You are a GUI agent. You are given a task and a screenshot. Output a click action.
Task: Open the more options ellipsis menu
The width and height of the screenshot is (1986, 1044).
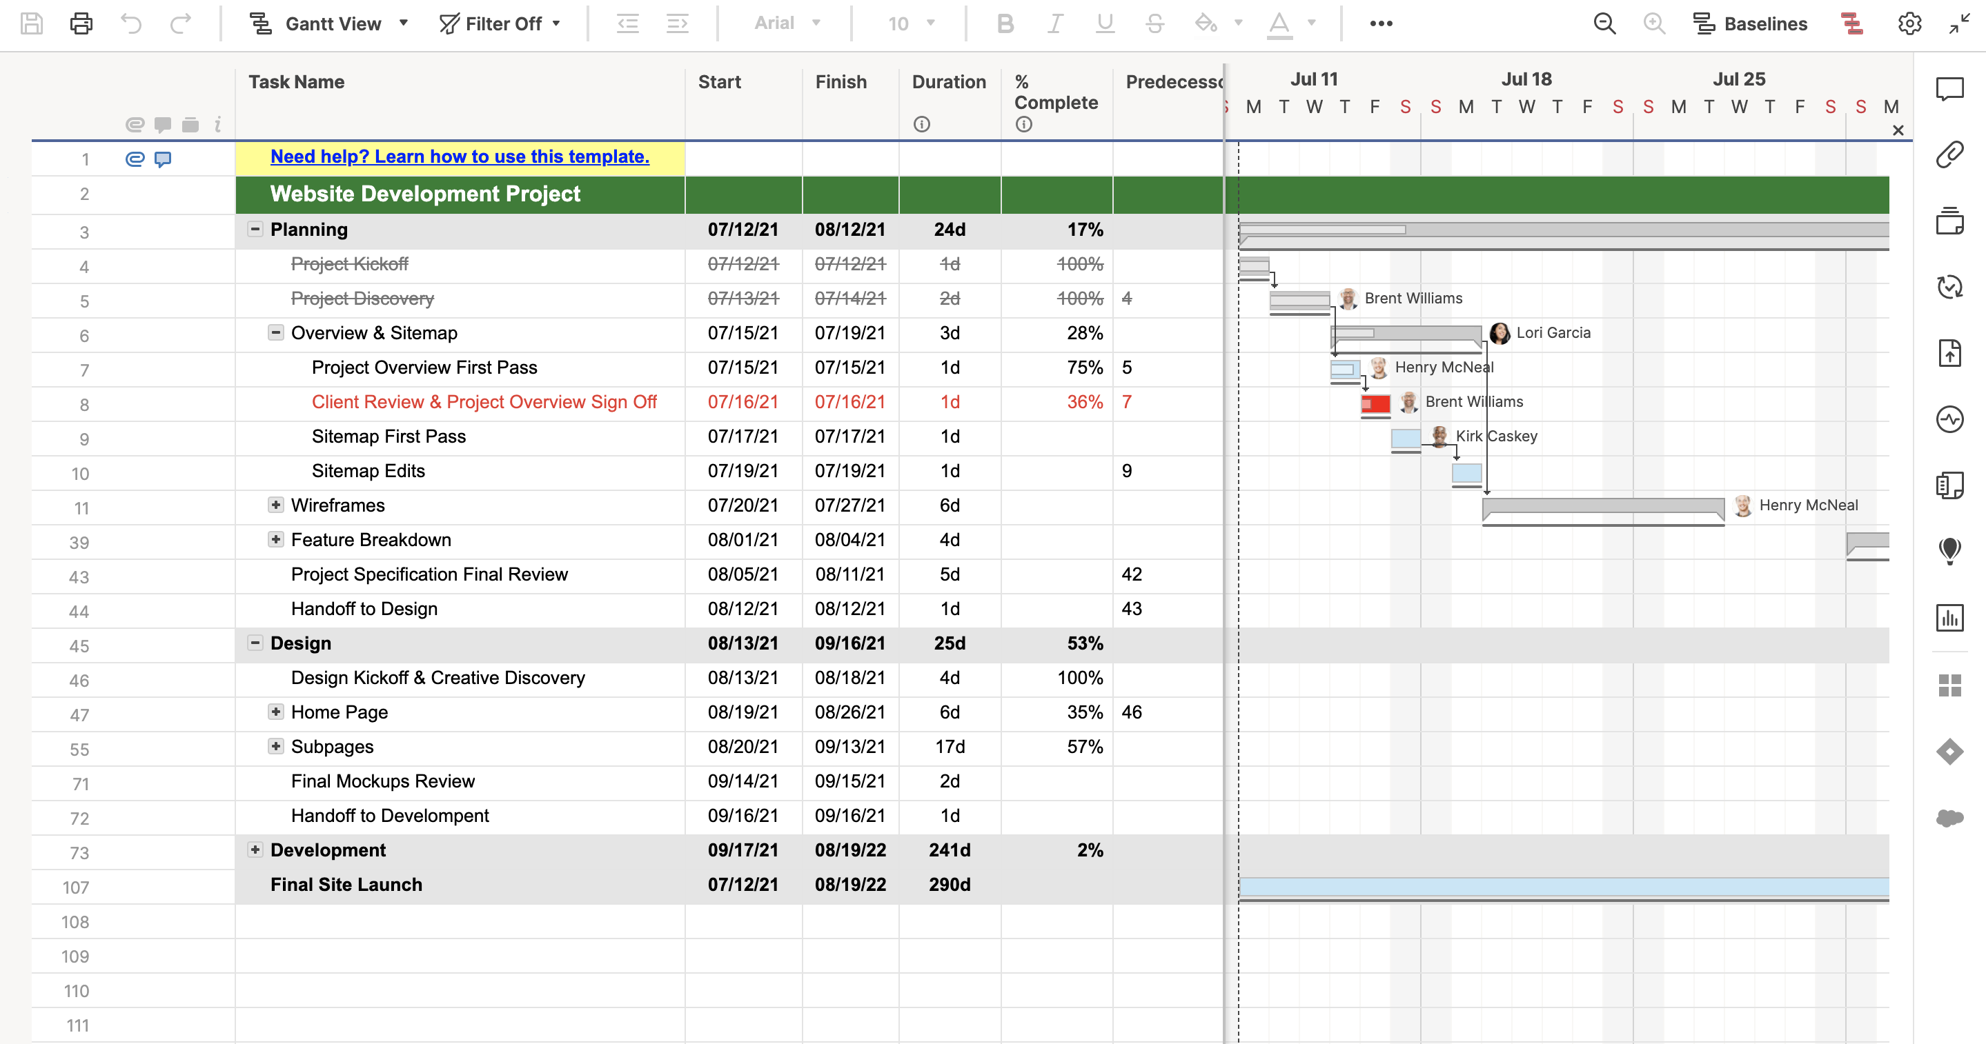tap(1381, 24)
